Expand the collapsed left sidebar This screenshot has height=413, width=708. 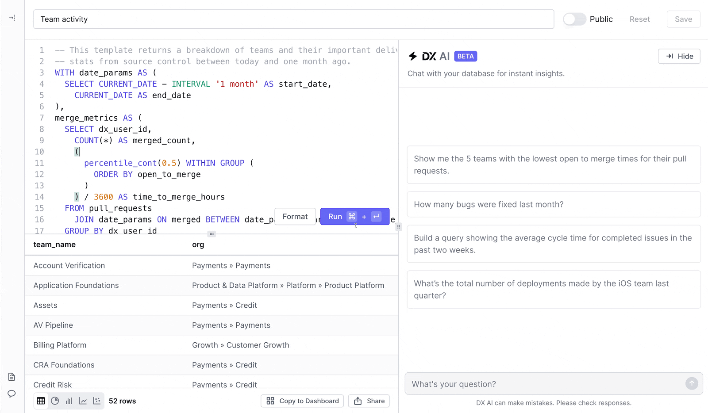(x=12, y=18)
